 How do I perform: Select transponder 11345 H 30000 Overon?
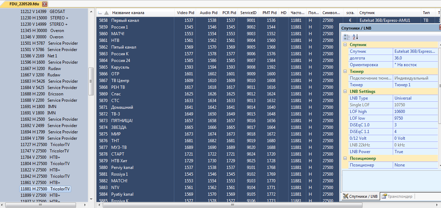tap(42, 31)
